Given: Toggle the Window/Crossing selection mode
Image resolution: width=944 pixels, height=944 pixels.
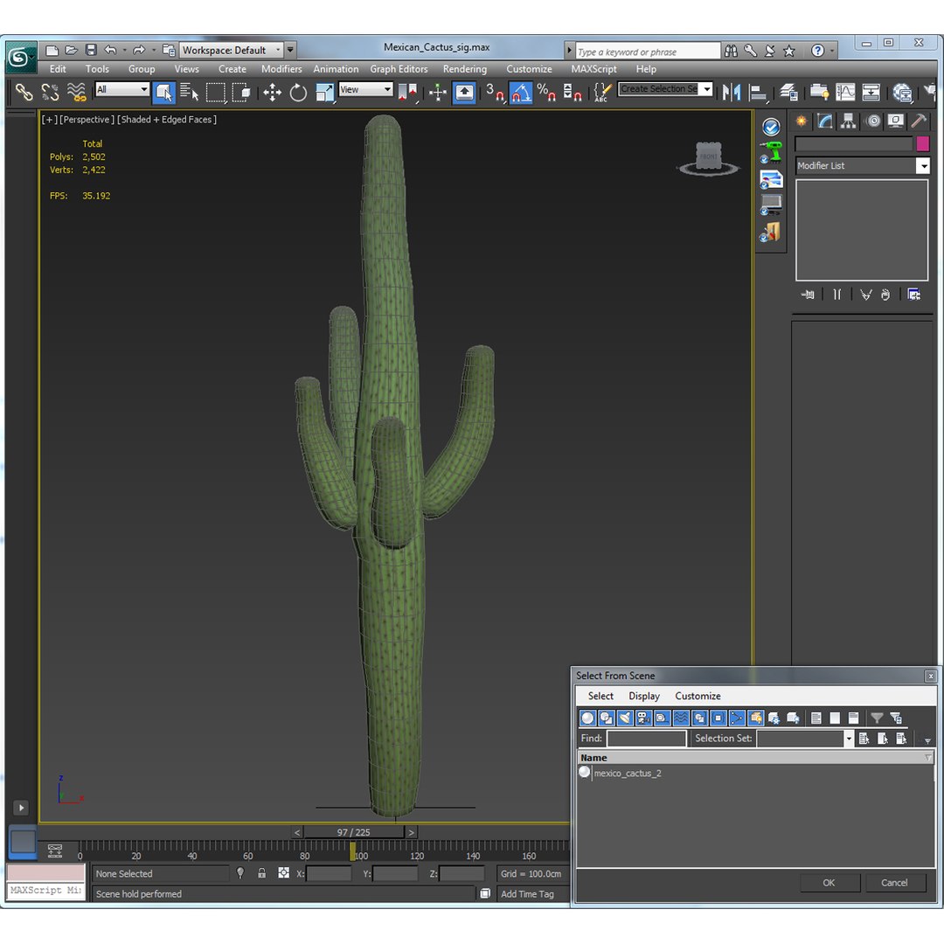Looking at the screenshot, I should click(241, 92).
